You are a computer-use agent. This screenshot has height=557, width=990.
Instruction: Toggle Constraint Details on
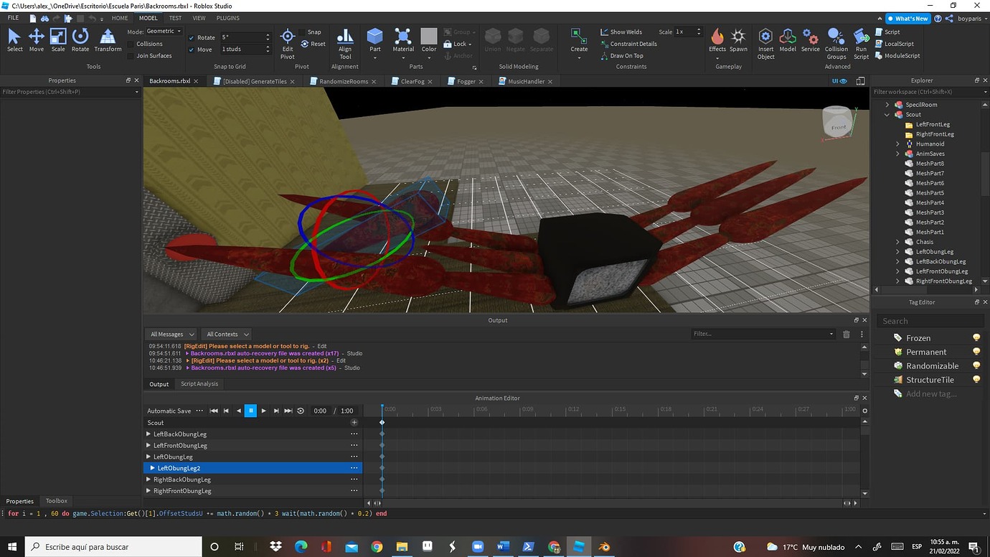coord(606,43)
